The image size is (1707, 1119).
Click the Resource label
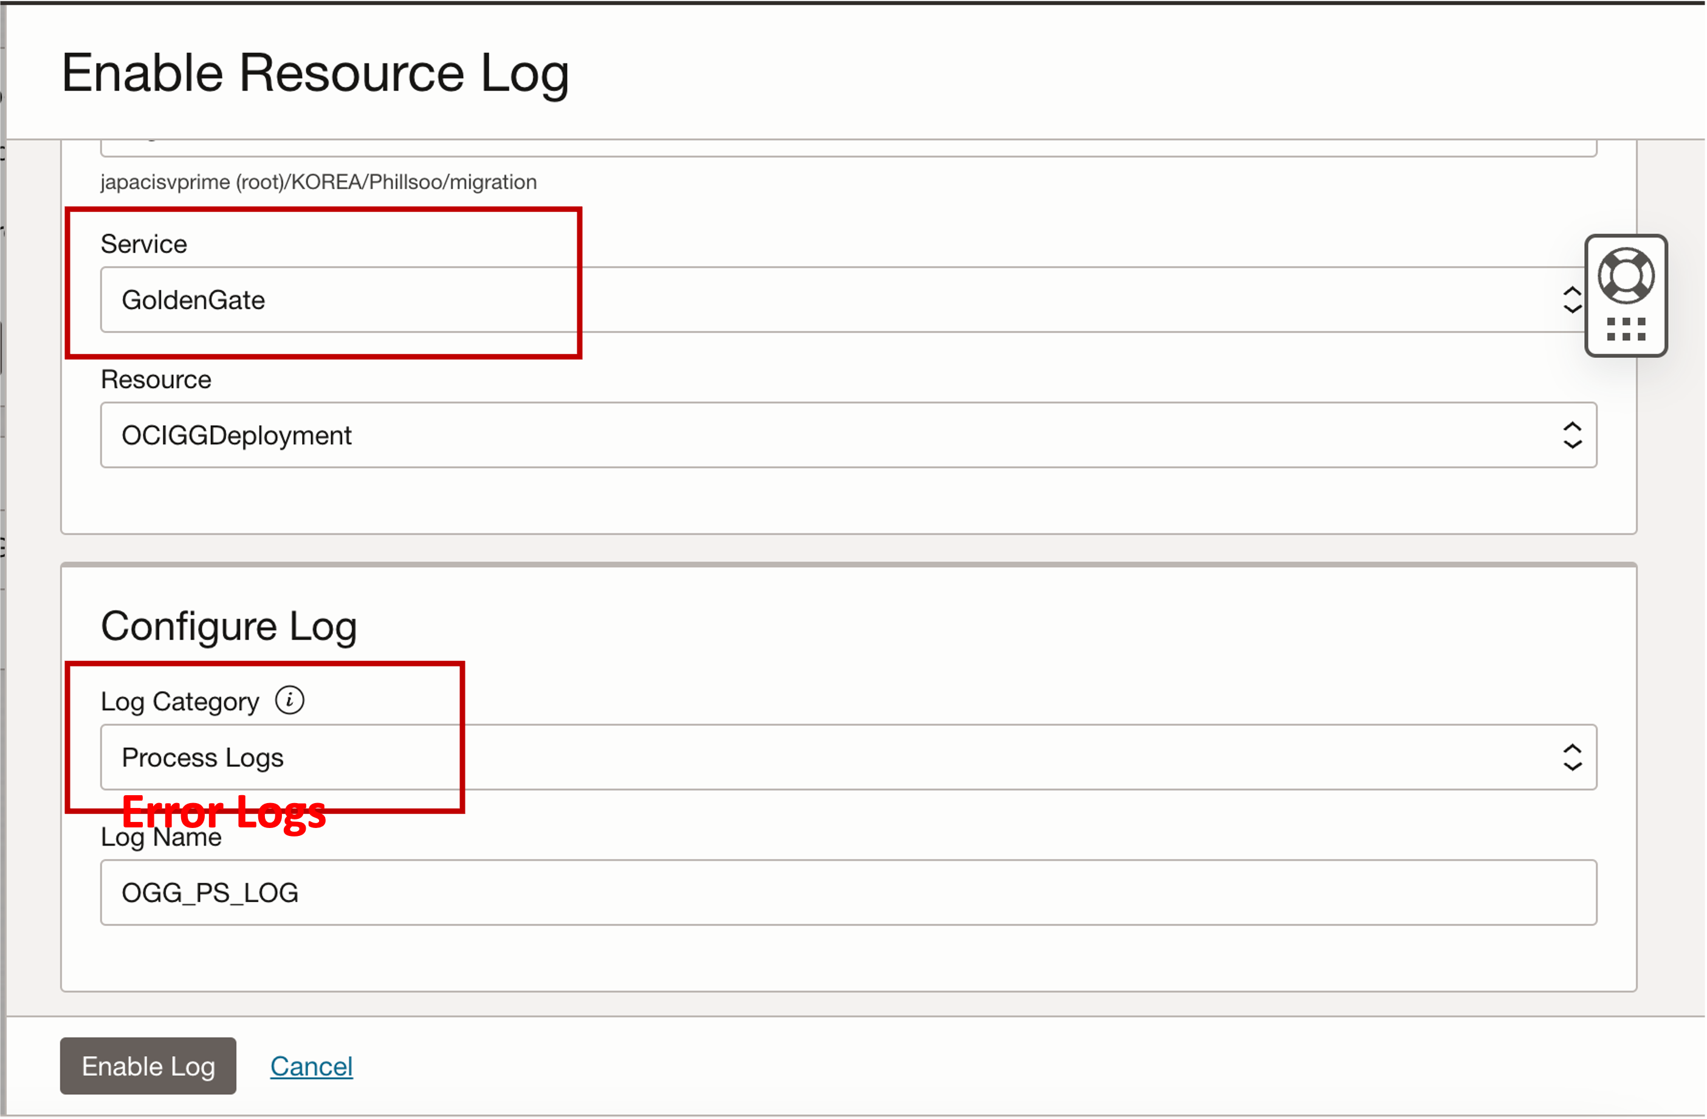[x=156, y=380]
